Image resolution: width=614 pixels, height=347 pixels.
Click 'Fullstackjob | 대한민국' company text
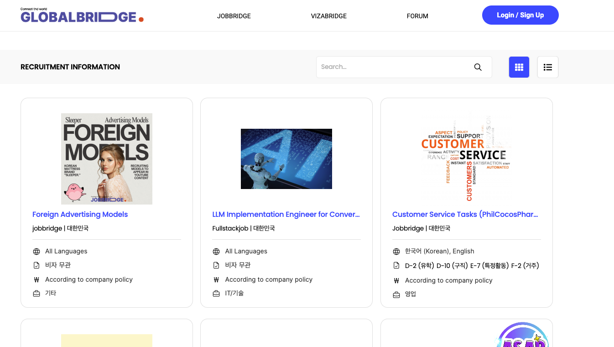(244, 228)
